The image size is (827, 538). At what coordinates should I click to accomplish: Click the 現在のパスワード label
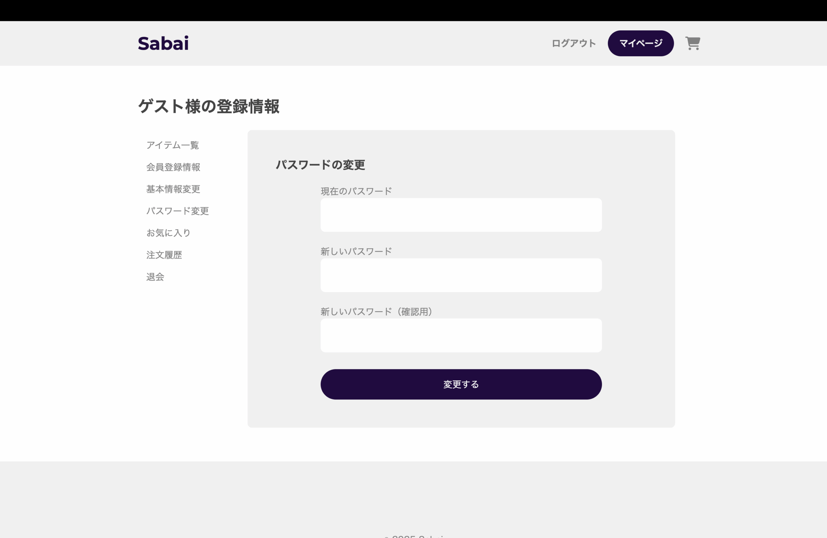356,191
